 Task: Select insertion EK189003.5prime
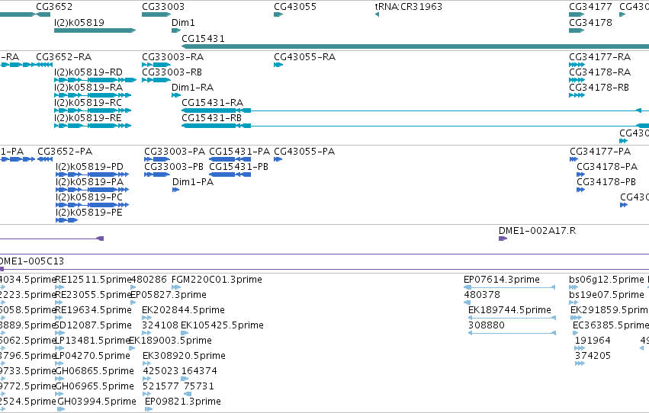[171, 341]
